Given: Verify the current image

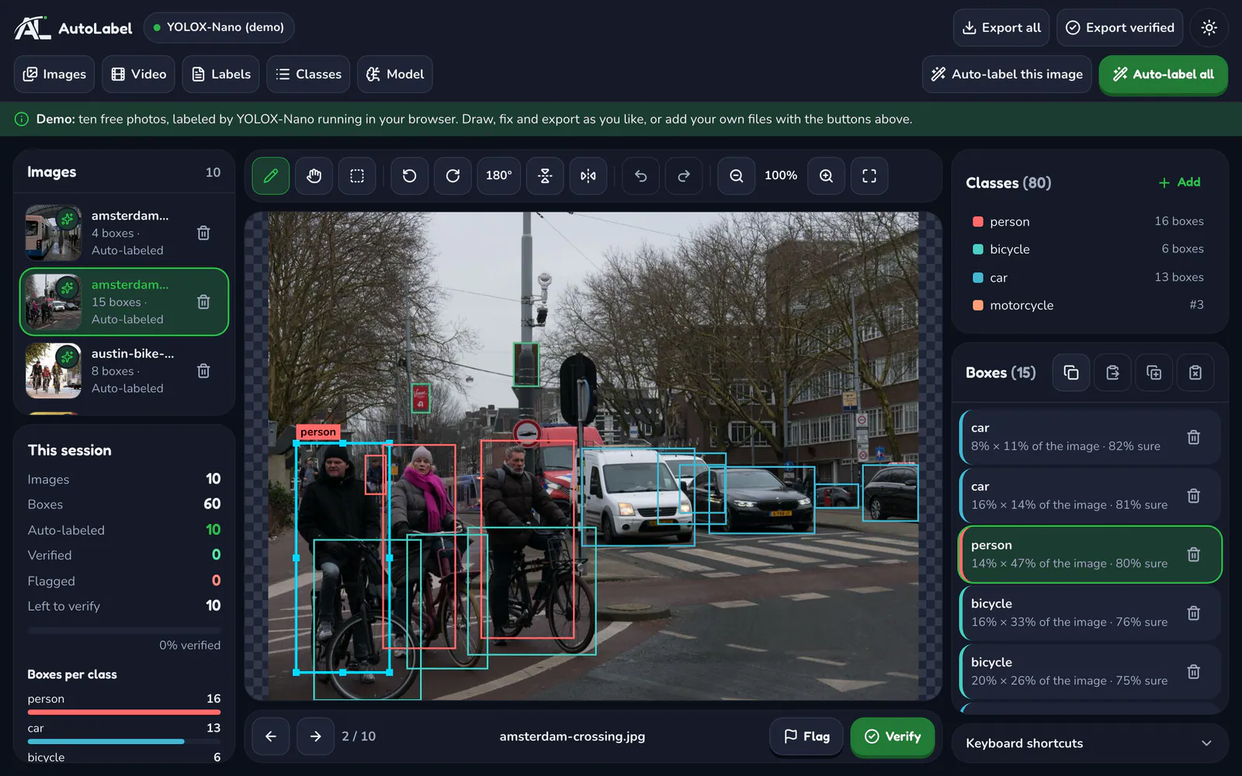Looking at the screenshot, I should click(893, 736).
